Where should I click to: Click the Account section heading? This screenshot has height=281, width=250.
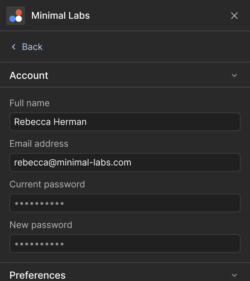pyautogui.click(x=29, y=75)
